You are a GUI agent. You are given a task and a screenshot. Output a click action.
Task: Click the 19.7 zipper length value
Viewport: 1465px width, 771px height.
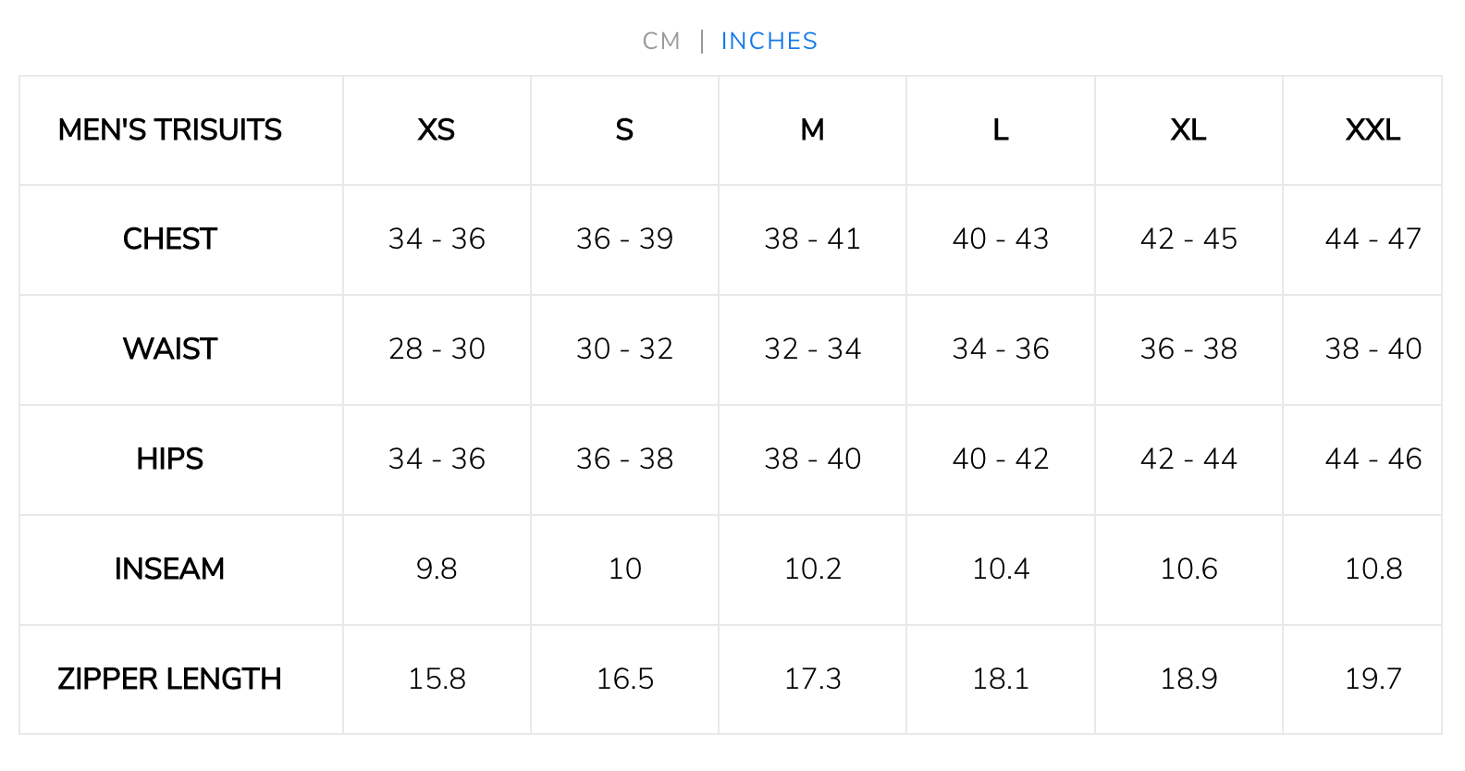pyautogui.click(x=1373, y=679)
